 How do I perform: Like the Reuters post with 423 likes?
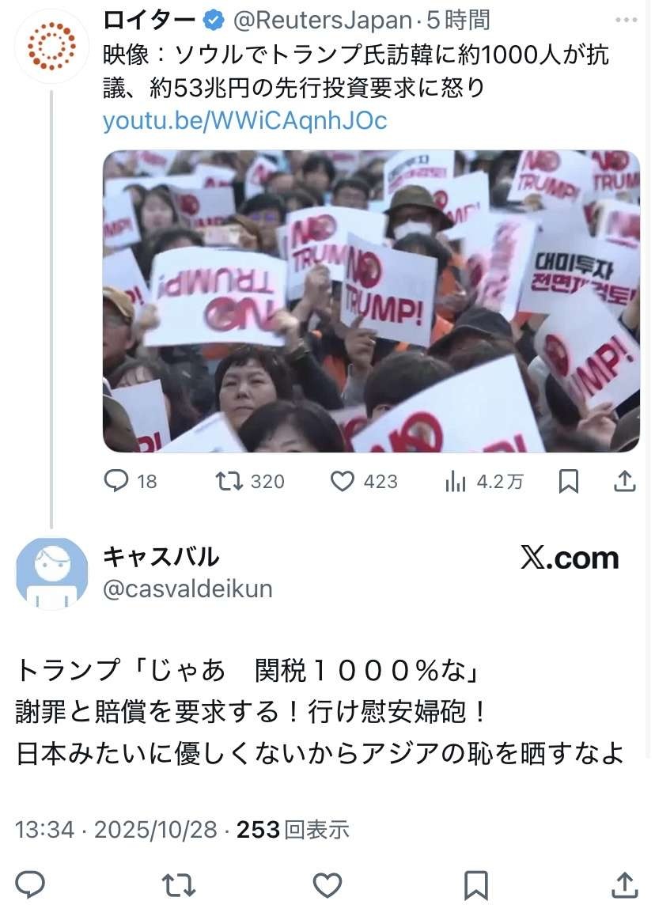(x=364, y=481)
